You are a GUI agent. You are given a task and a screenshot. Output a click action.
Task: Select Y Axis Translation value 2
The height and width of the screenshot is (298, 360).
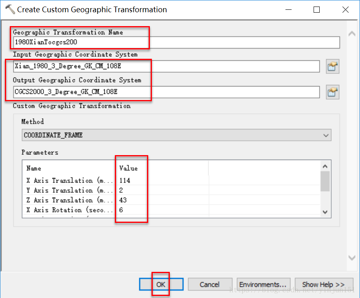coord(121,190)
